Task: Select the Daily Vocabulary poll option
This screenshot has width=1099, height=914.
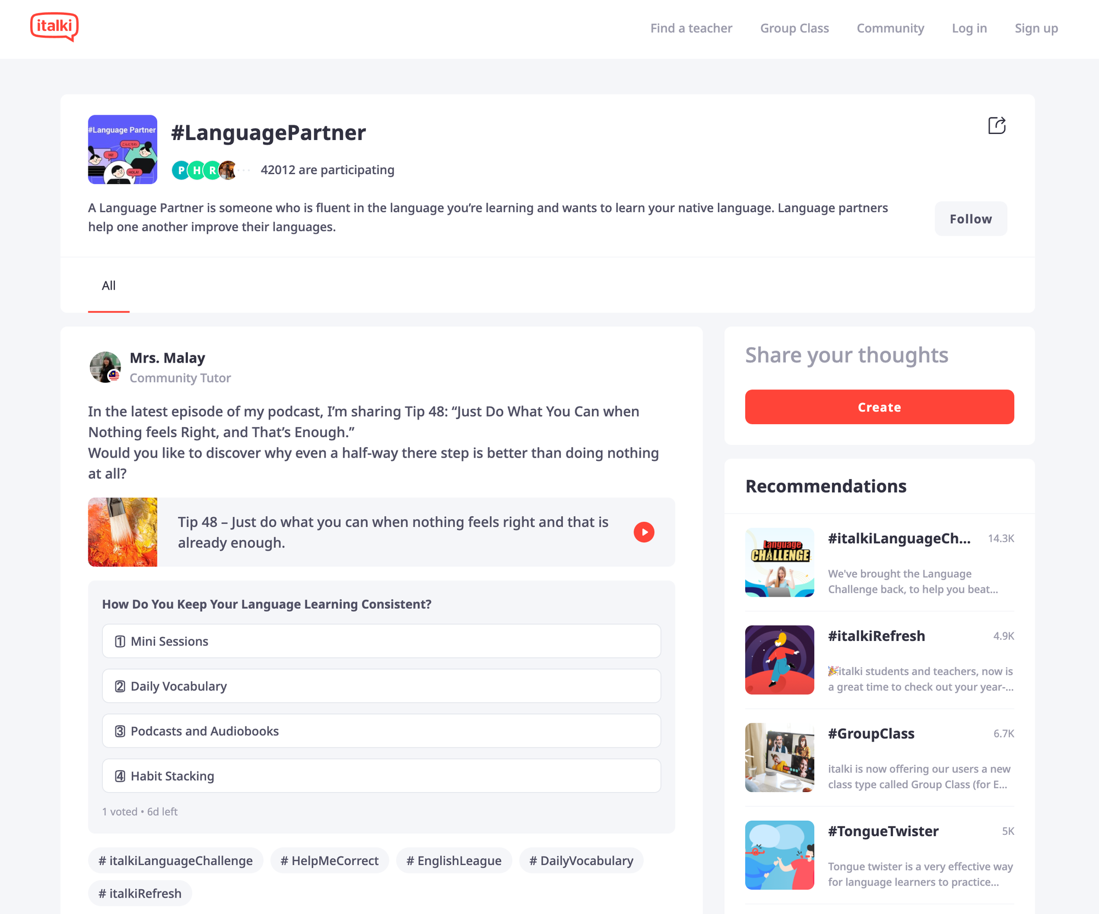Action: 381,685
